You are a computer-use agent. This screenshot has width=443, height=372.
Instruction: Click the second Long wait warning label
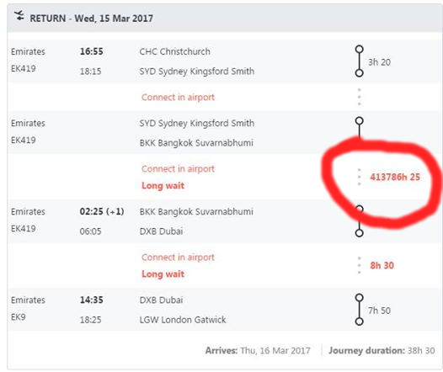pyautogui.click(x=163, y=274)
